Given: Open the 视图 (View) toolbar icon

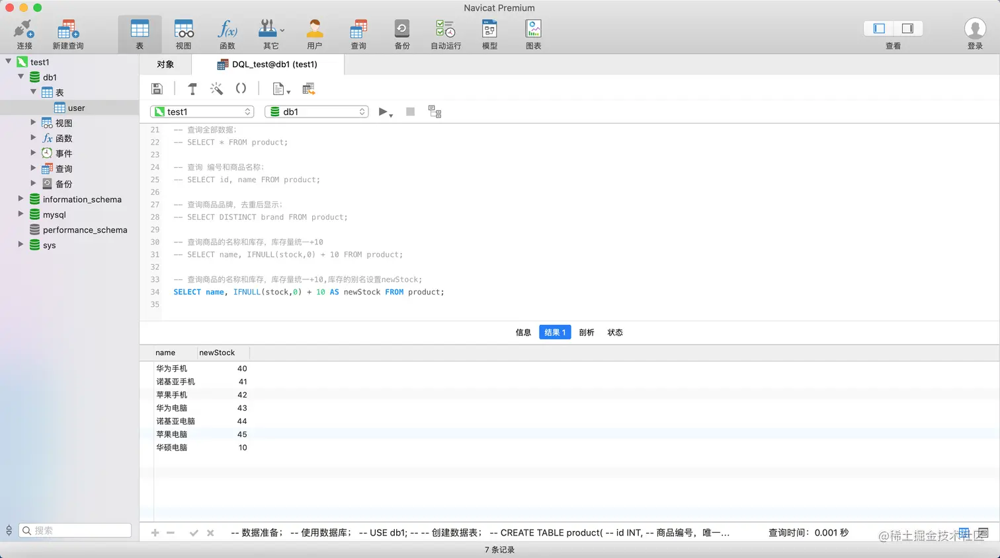Looking at the screenshot, I should click(x=184, y=34).
